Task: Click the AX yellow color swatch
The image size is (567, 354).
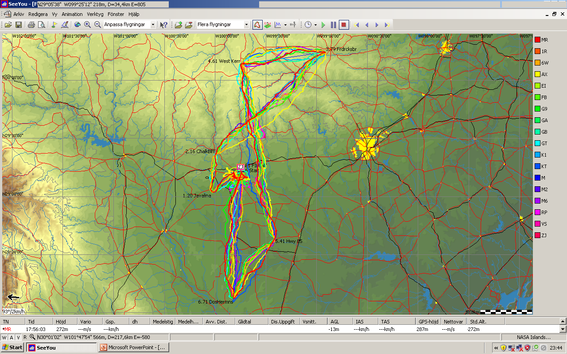Action: click(x=538, y=74)
